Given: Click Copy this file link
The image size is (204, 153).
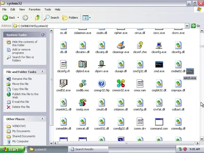Looking at the screenshot, I should tap(20, 89).
